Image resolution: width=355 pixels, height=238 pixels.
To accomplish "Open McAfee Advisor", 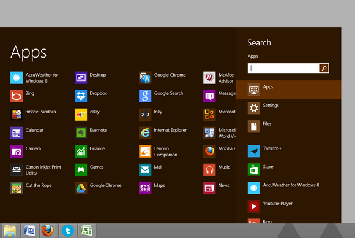I will 219,78.
